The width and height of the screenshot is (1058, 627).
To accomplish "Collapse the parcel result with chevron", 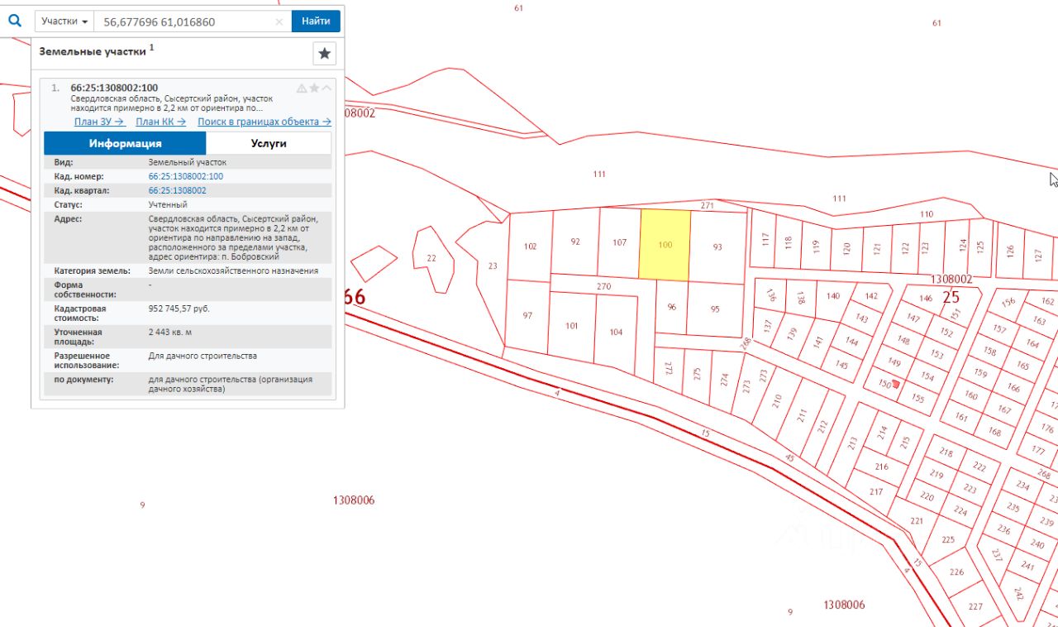I will pyautogui.click(x=326, y=88).
